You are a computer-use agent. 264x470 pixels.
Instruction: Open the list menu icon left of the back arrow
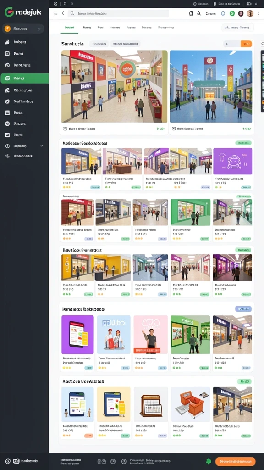(55, 13)
